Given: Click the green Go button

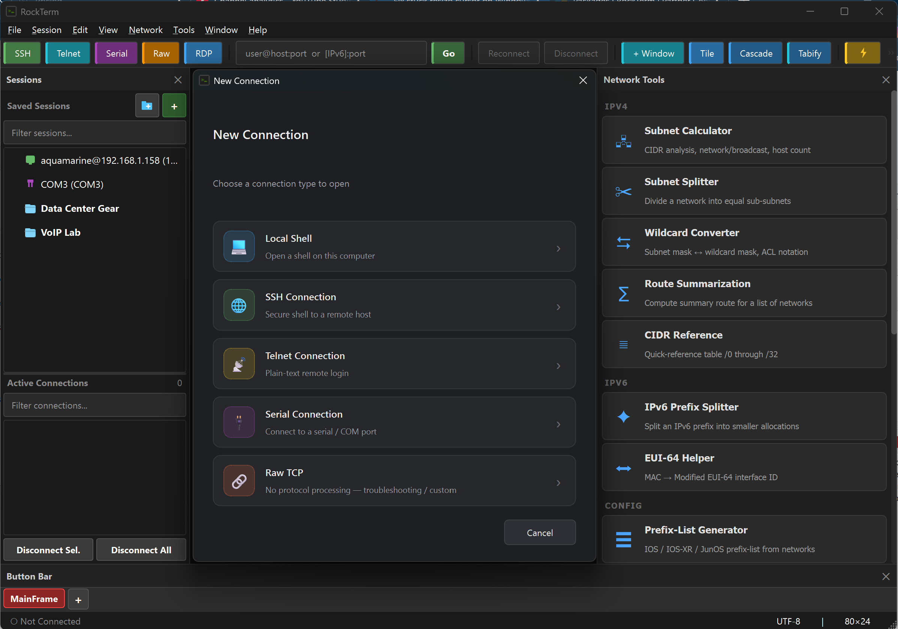Looking at the screenshot, I should pos(448,53).
